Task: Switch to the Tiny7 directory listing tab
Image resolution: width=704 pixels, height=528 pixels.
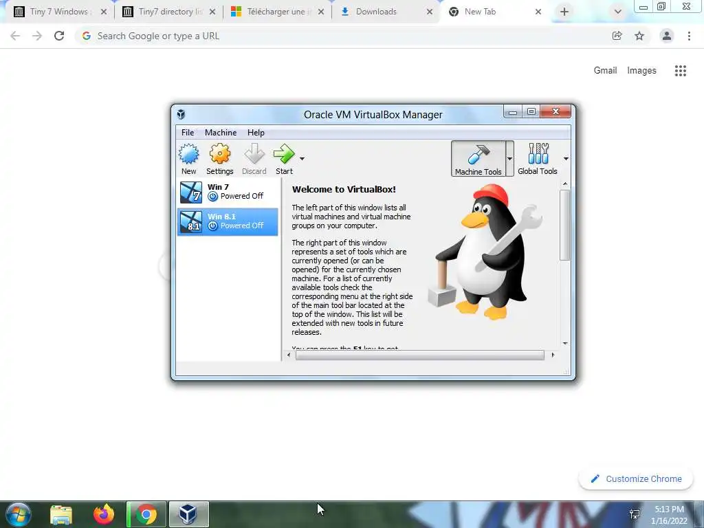Action: tap(168, 12)
